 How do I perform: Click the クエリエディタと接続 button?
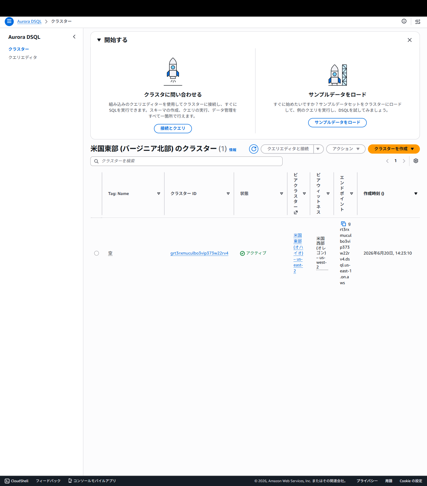[287, 149]
